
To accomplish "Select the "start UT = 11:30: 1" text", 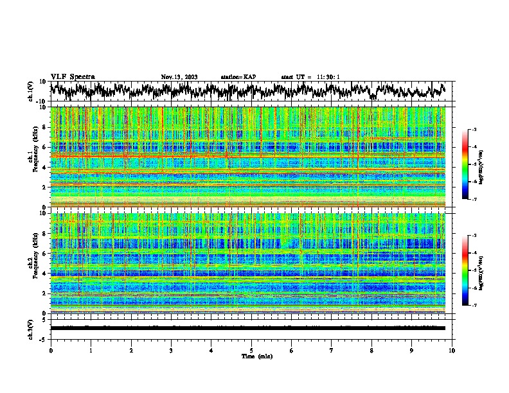I will (310, 77).
